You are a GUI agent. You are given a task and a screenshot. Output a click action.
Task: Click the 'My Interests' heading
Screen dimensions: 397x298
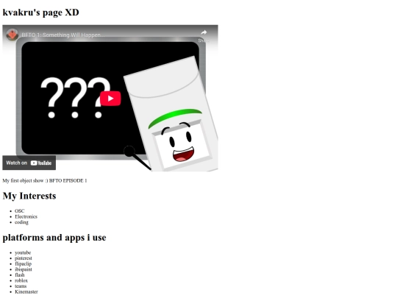(x=29, y=196)
